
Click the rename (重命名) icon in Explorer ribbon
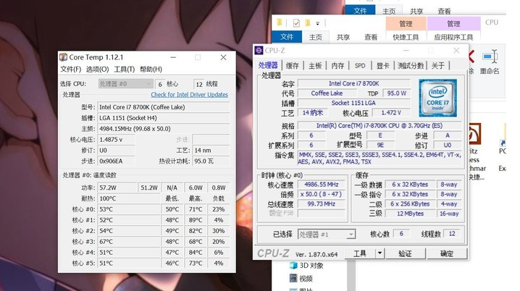point(490,57)
